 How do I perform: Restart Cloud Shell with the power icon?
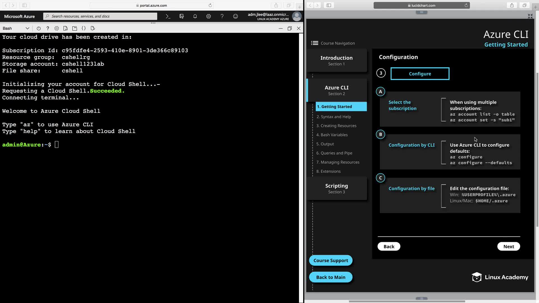[39, 28]
